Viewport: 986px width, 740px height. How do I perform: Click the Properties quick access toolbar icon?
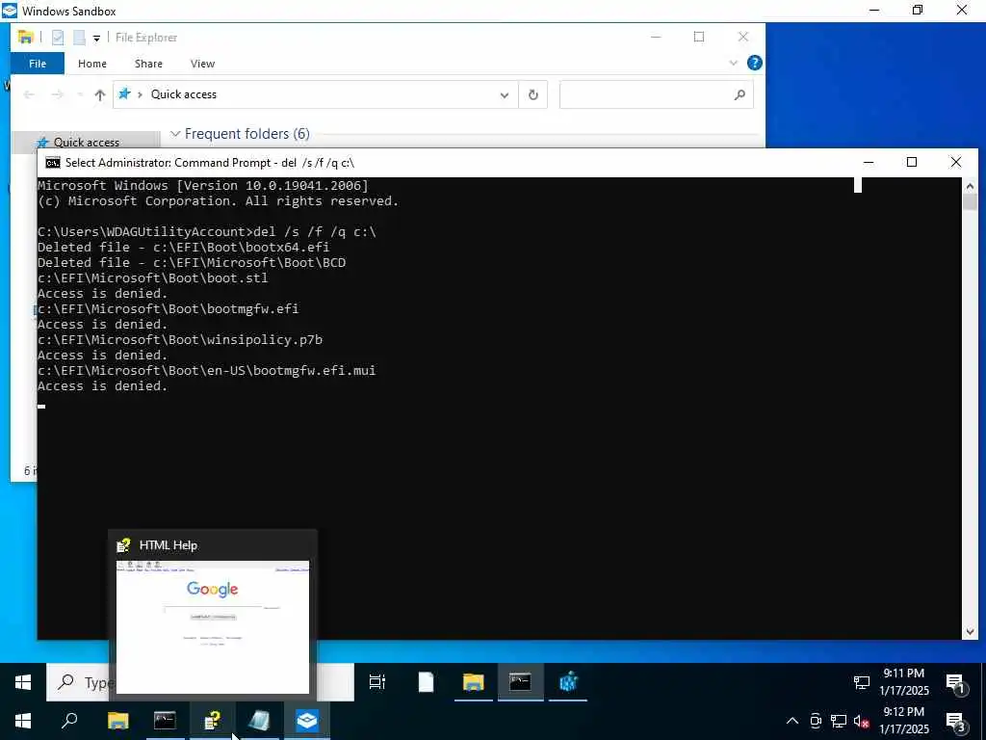[58, 38]
